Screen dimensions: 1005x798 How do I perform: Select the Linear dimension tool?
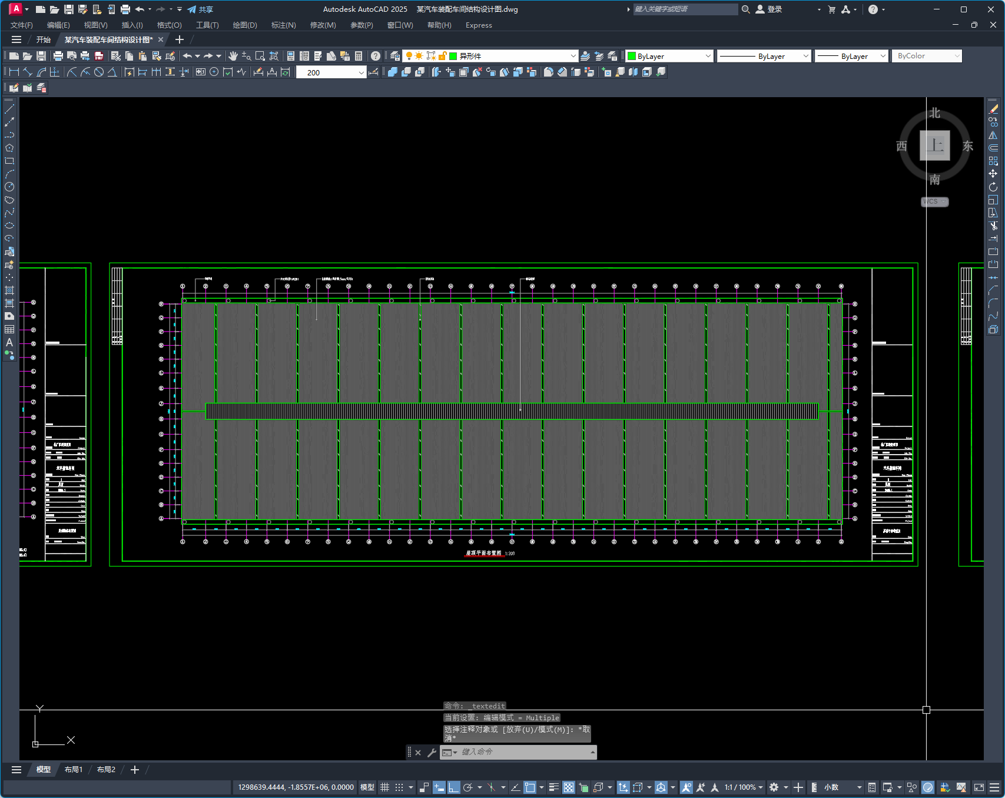[14, 72]
